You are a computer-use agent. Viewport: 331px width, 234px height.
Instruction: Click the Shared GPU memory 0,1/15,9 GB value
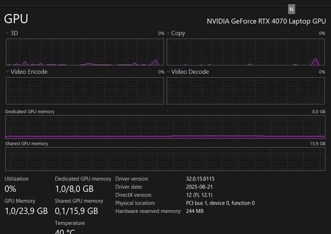click(x=76, y=211)
